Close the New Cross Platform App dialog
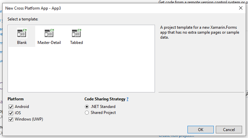The image size is (248, 138). point(241,8)
